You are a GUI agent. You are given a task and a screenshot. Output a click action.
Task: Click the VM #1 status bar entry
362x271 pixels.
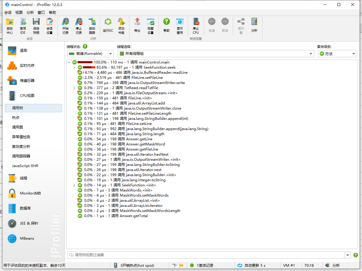pos(289,266)
